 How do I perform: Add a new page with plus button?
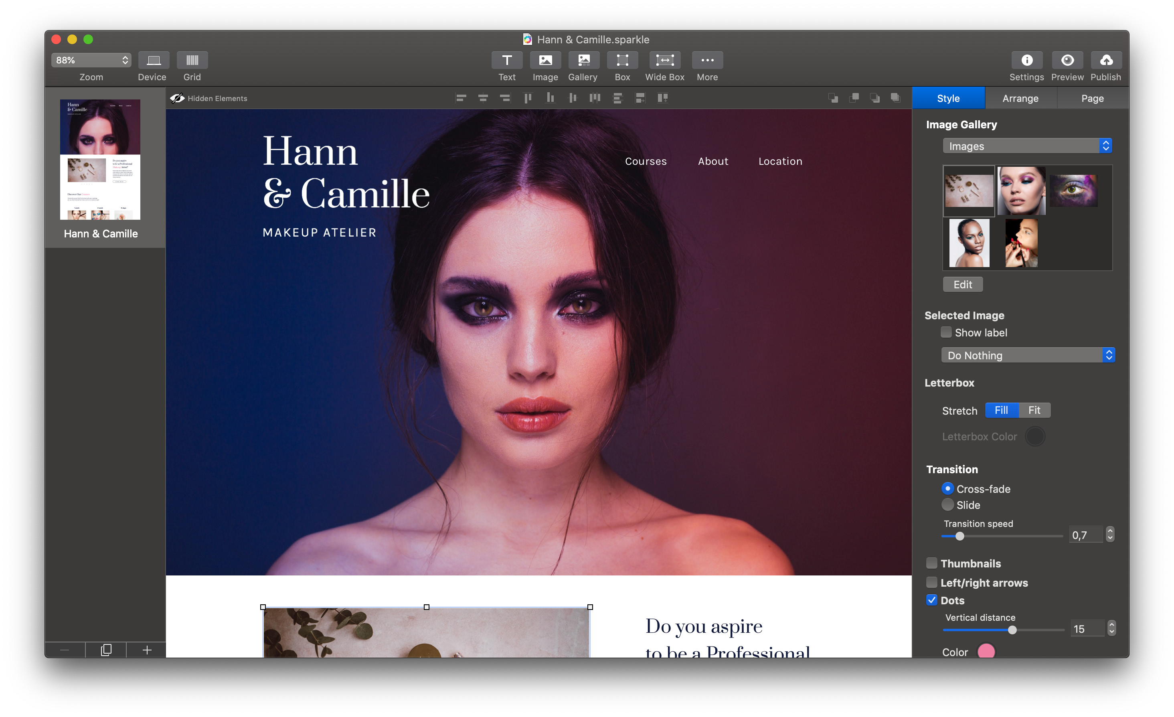pyautogui.click(x=147, y=650)
